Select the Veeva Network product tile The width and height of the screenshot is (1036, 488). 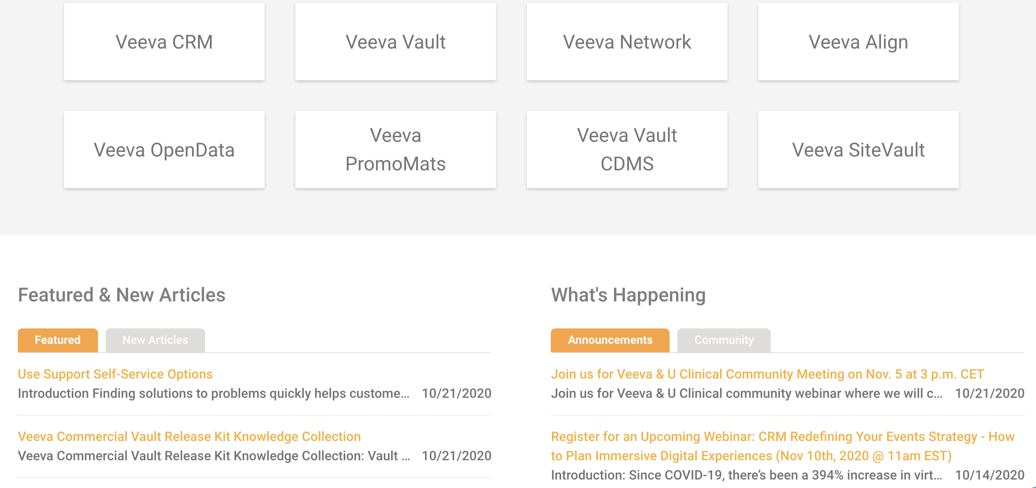(627, 42)
